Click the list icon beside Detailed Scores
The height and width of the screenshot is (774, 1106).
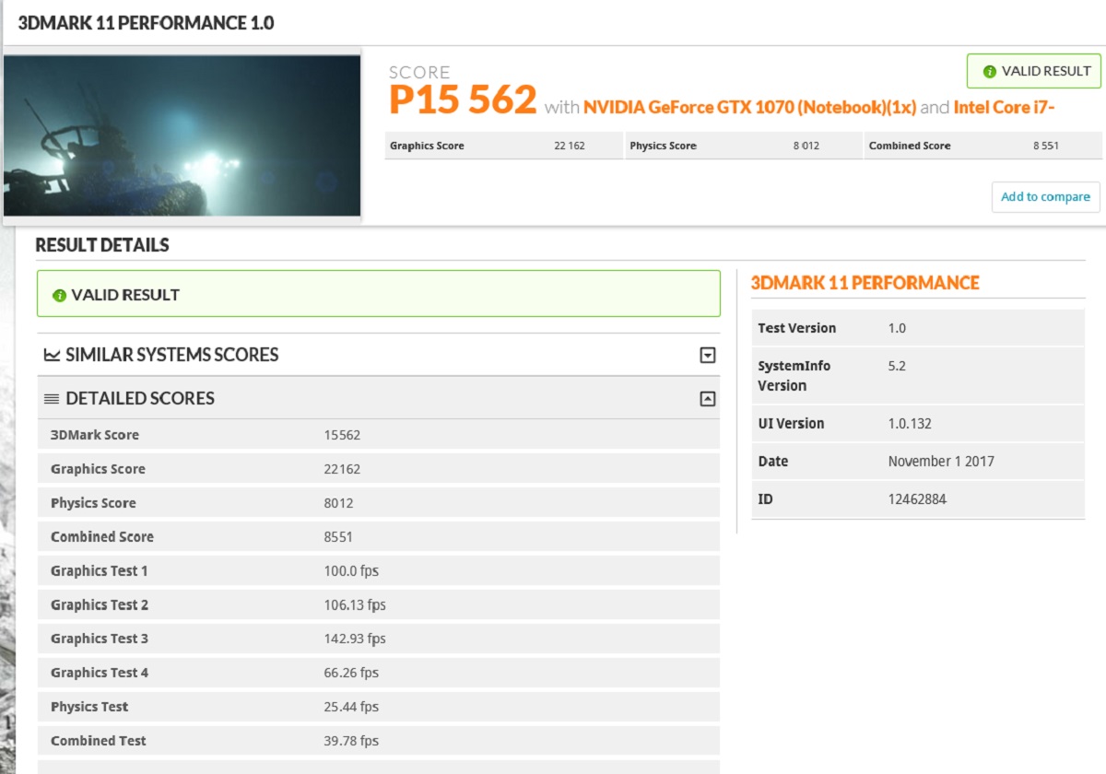click(x=53, y=399)
